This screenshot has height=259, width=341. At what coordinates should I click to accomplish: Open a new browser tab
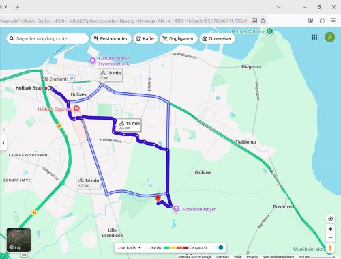point(18,7)
